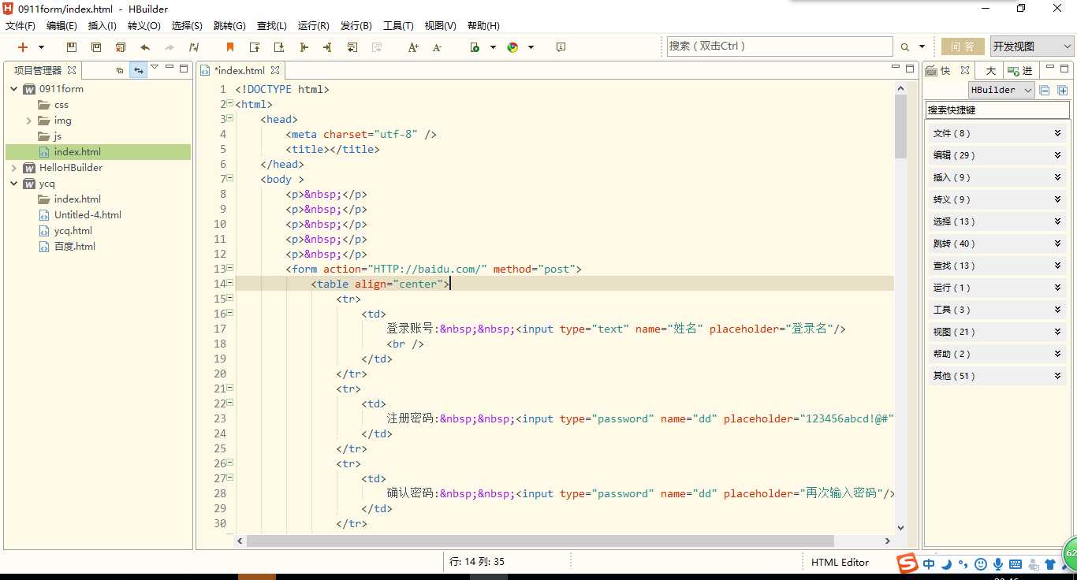
Task: Select the css folder
Action: pos(61,105)
